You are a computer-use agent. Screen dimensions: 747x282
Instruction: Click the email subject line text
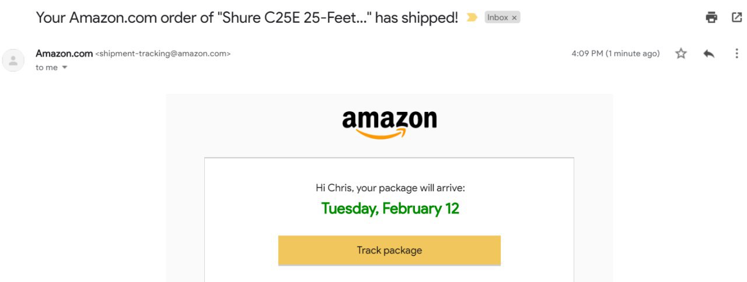point(247,17)
